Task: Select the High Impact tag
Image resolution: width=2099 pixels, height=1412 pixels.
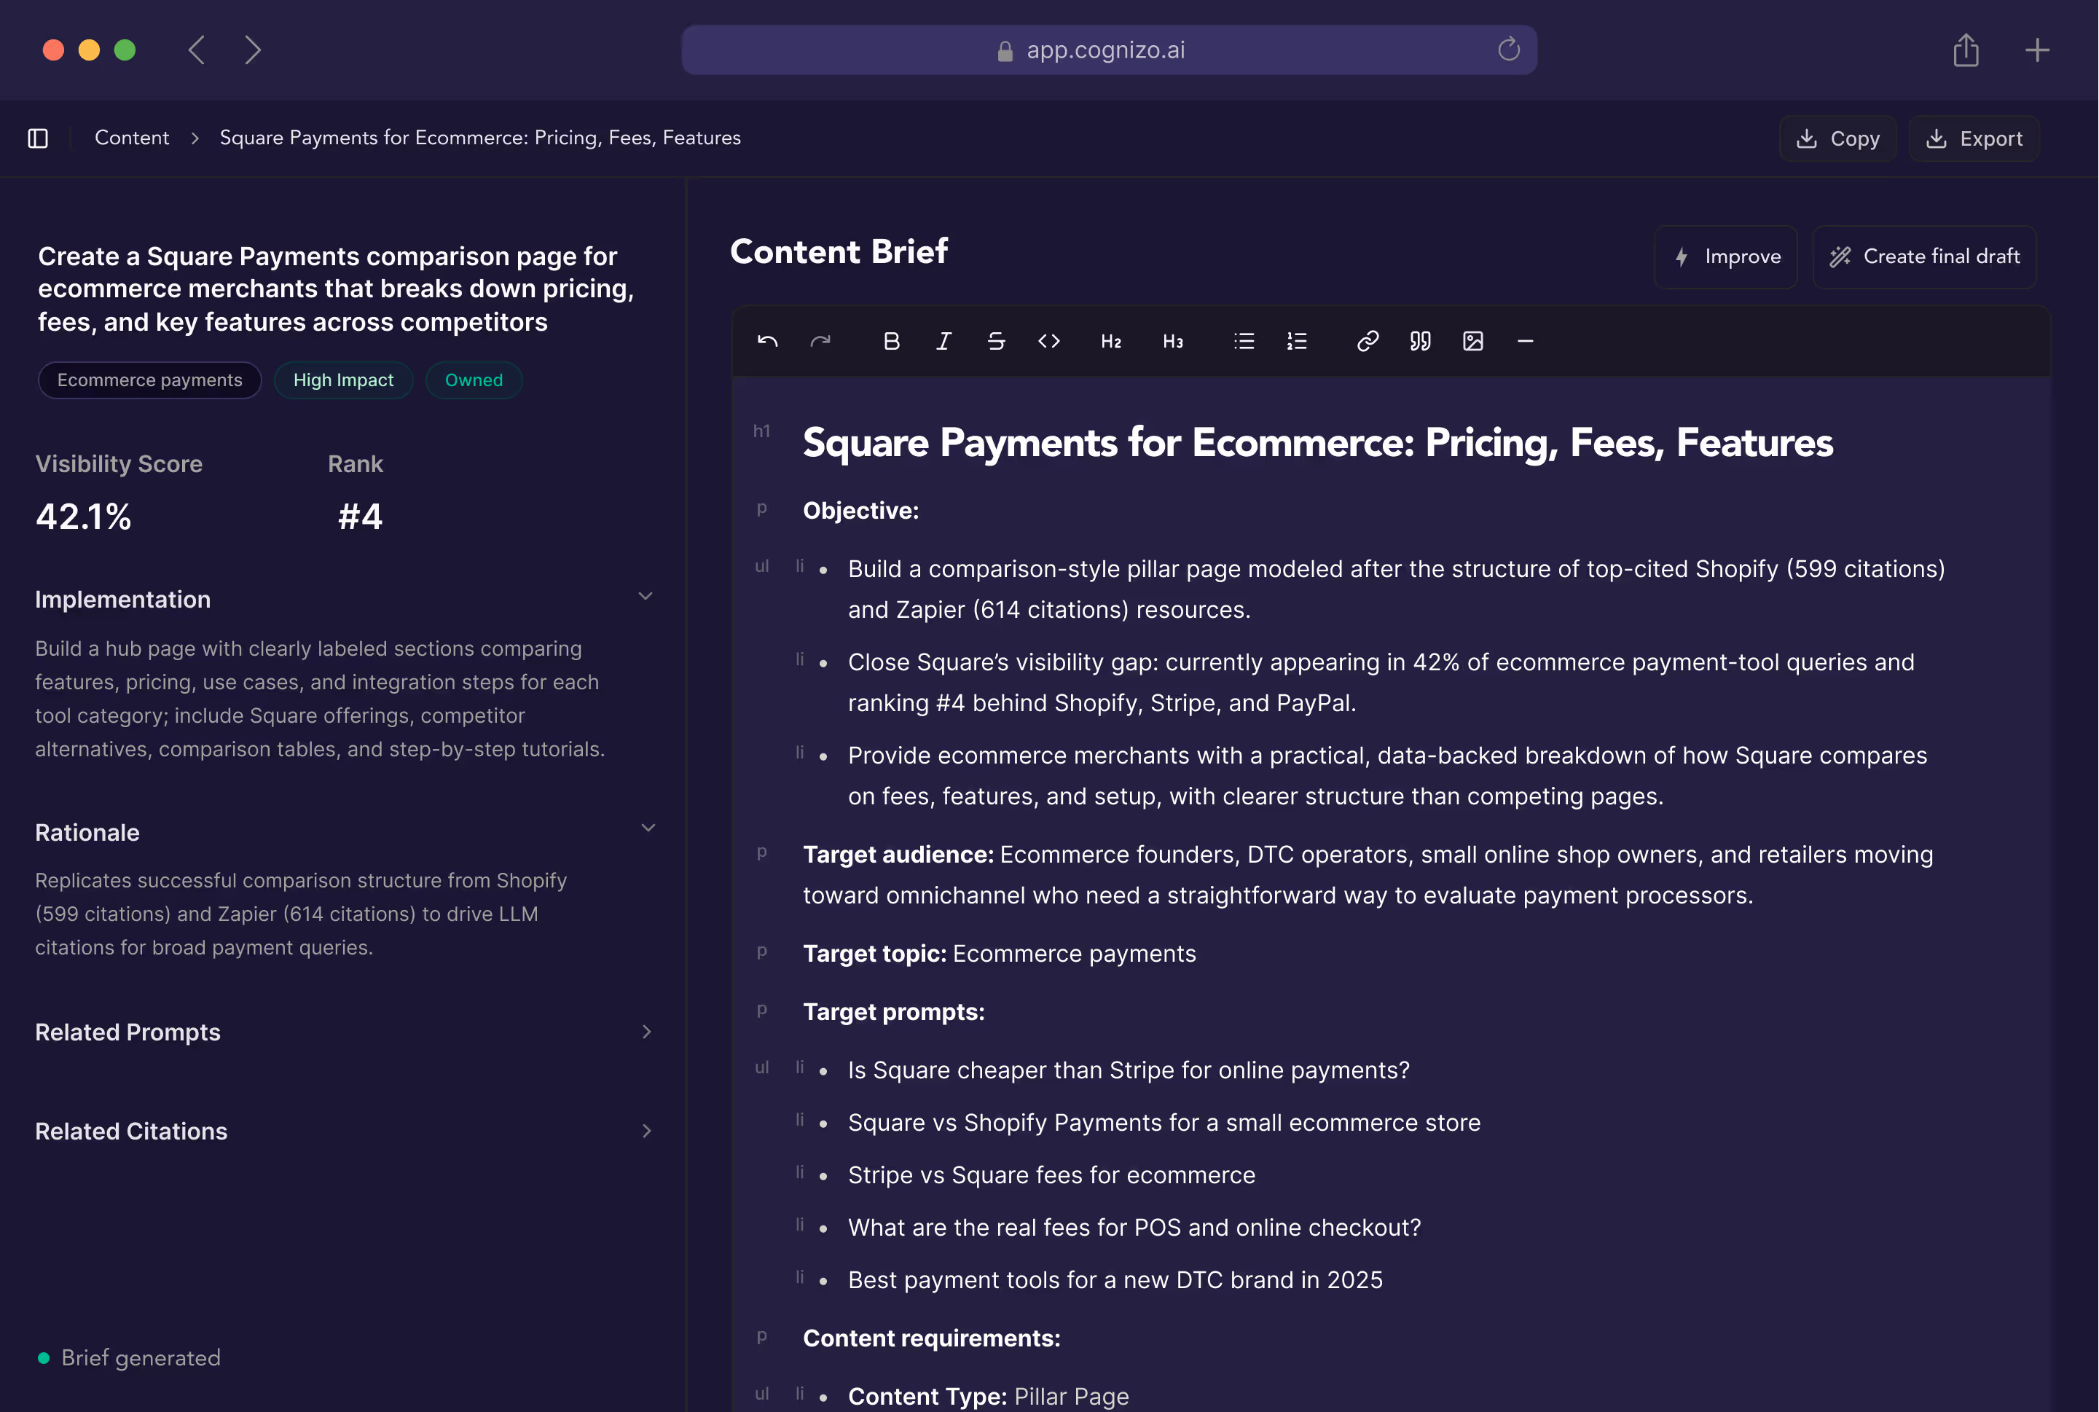Action: pos(343,380)
